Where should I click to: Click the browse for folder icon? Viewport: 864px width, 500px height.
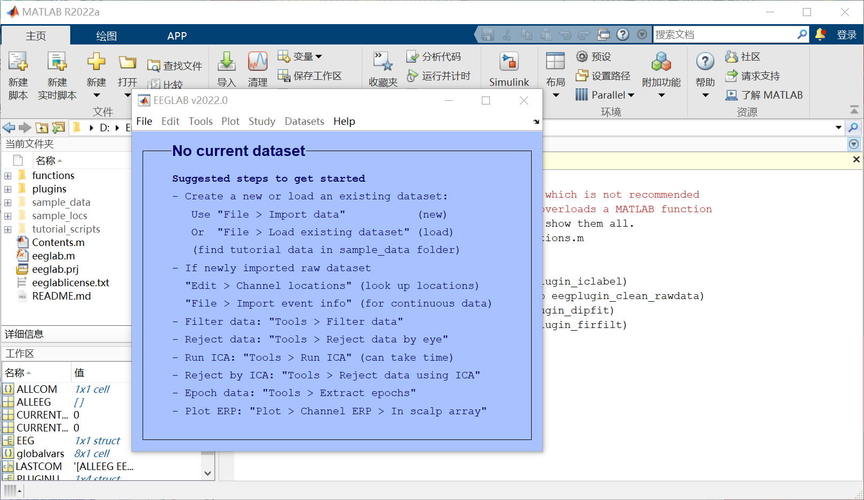(58, 128)
